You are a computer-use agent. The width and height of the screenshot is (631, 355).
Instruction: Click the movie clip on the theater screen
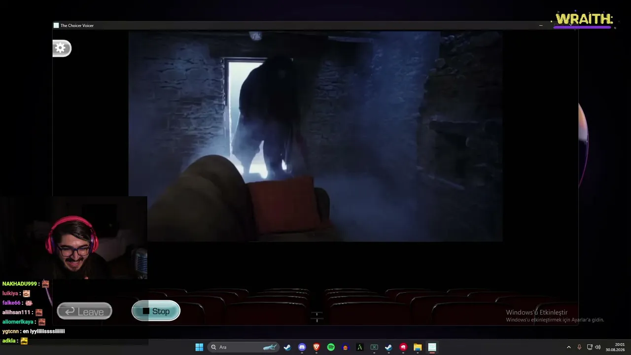315,136
